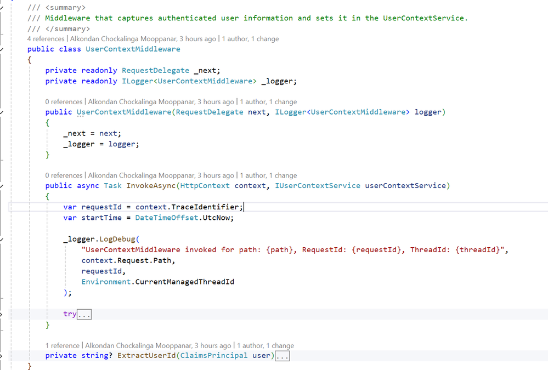
Task: Click the constructor name "UserContextMiddleware("
Action: (x=126, y=112)
